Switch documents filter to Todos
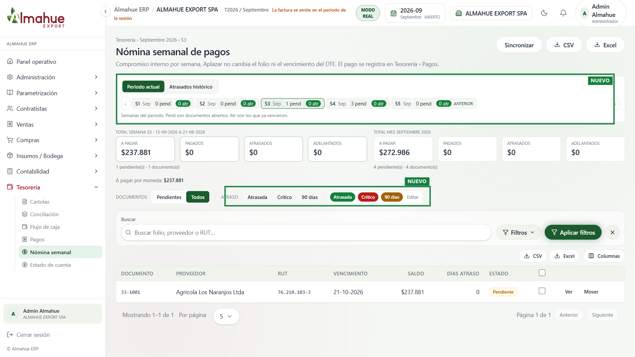The height and width of the screenshot is (357, 635). (198, 197)
